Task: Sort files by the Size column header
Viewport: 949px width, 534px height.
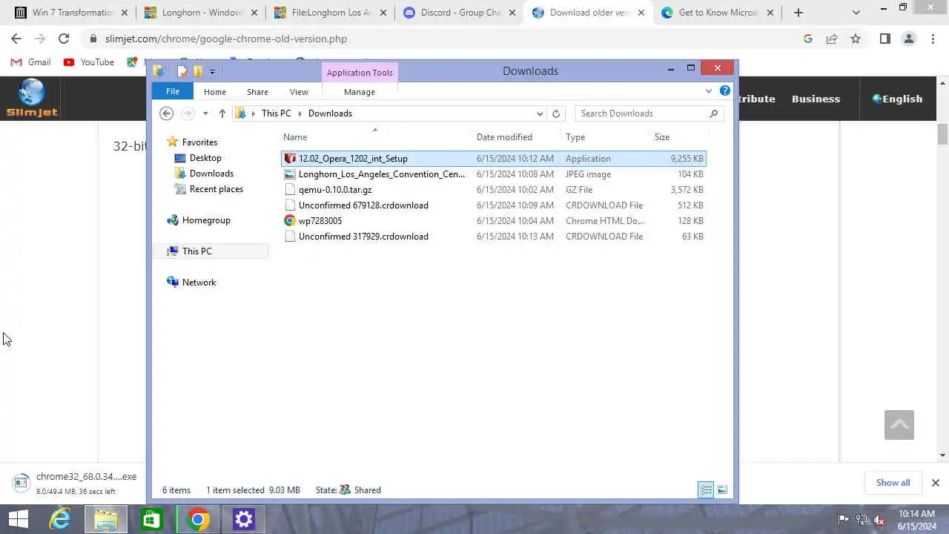Action: [662, 137]
